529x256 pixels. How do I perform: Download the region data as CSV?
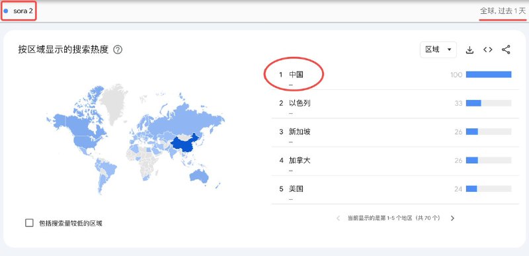coord(469,50)
